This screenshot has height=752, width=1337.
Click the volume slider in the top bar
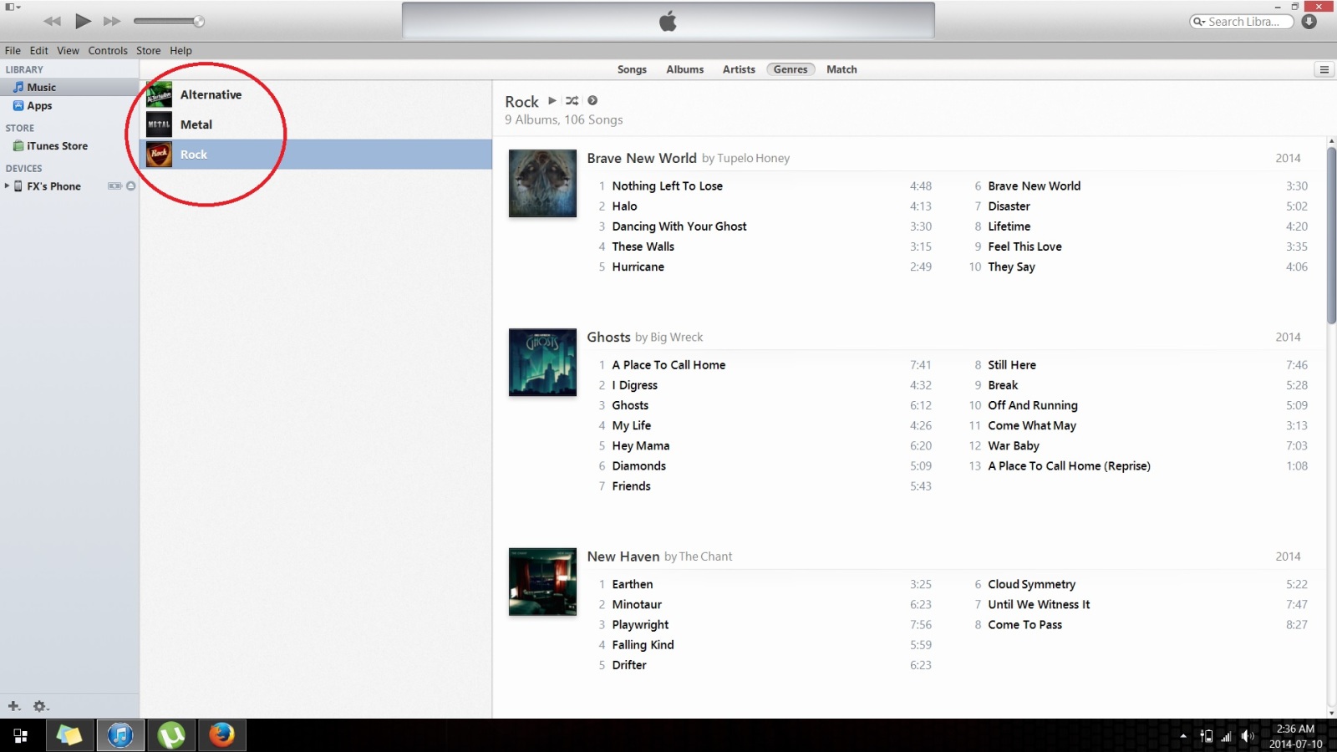pos(169,21)
